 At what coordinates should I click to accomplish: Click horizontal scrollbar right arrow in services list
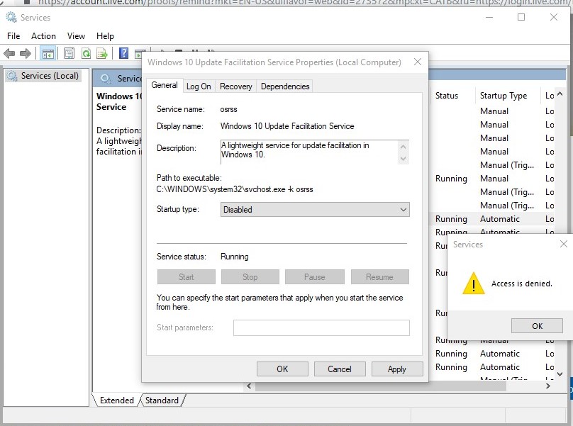pyautogui.click(x=547, y=386)
